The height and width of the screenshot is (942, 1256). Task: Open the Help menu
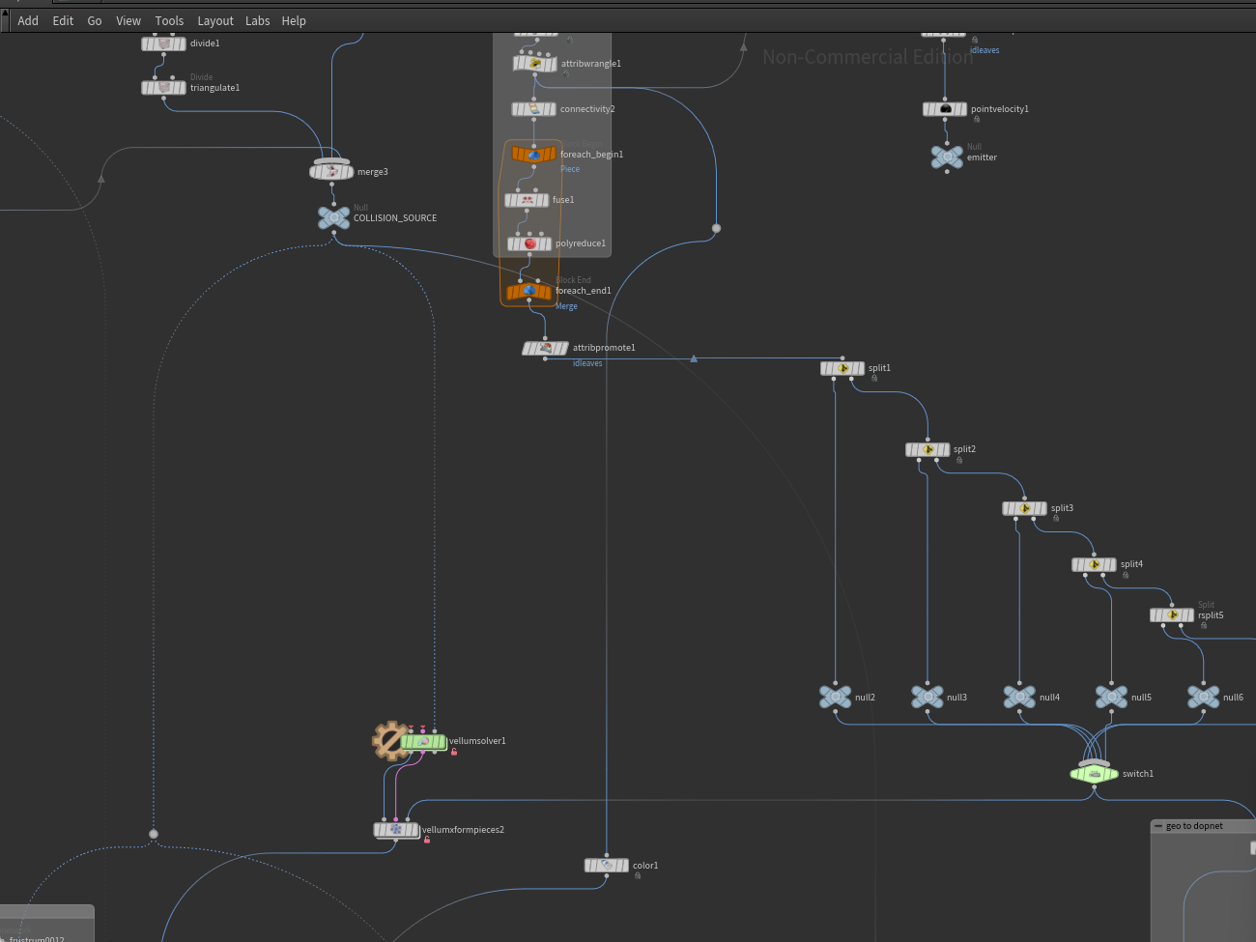pyautogui.click(x=294, y=20)
